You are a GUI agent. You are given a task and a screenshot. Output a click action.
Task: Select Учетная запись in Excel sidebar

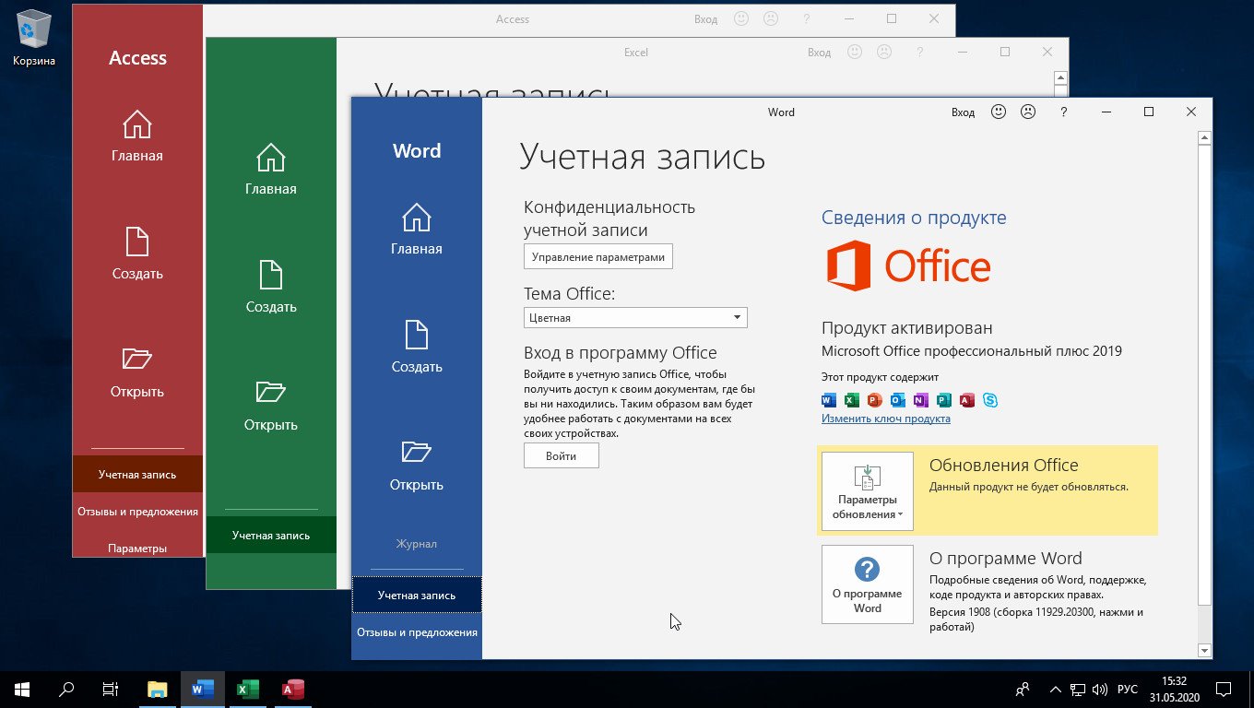pyautogui.click(x=270, y=535)
